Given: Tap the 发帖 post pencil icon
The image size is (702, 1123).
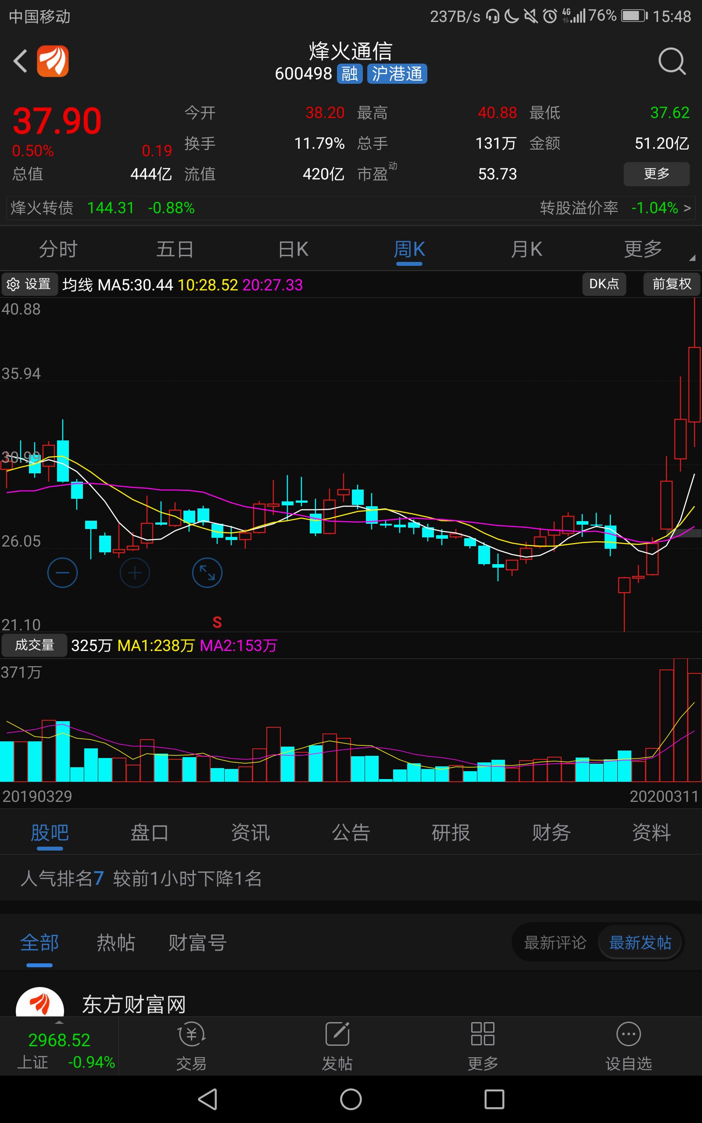Looking at the screenshot, I should [337, 1034].
